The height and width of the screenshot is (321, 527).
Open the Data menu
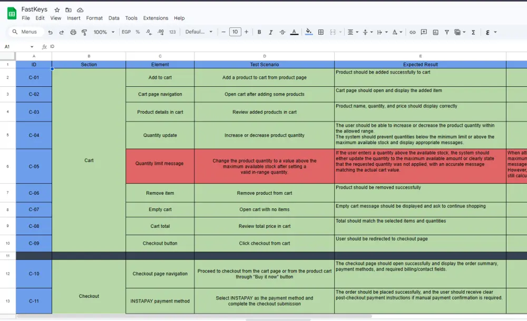tap(114, 18)
